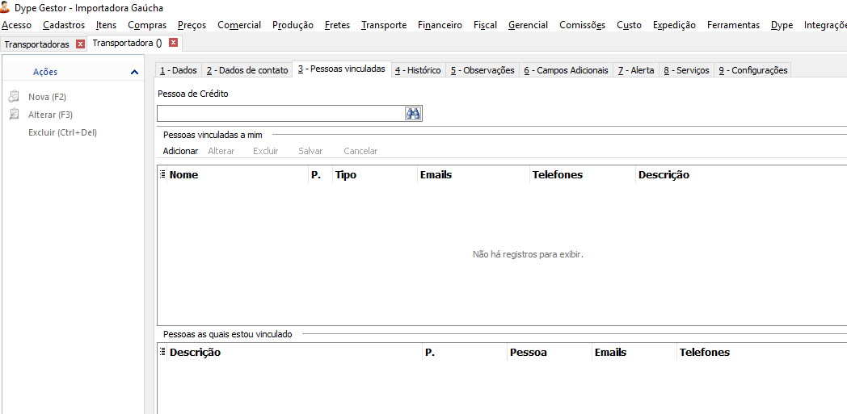Select the 3 - Pessoas vinculadas tab

tap(341, 69)
